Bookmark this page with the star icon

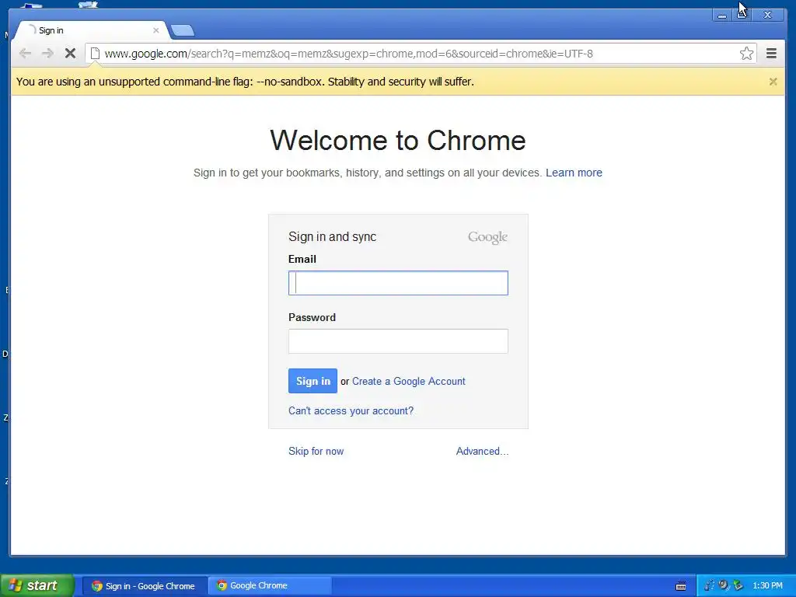[x=746, y=54]
